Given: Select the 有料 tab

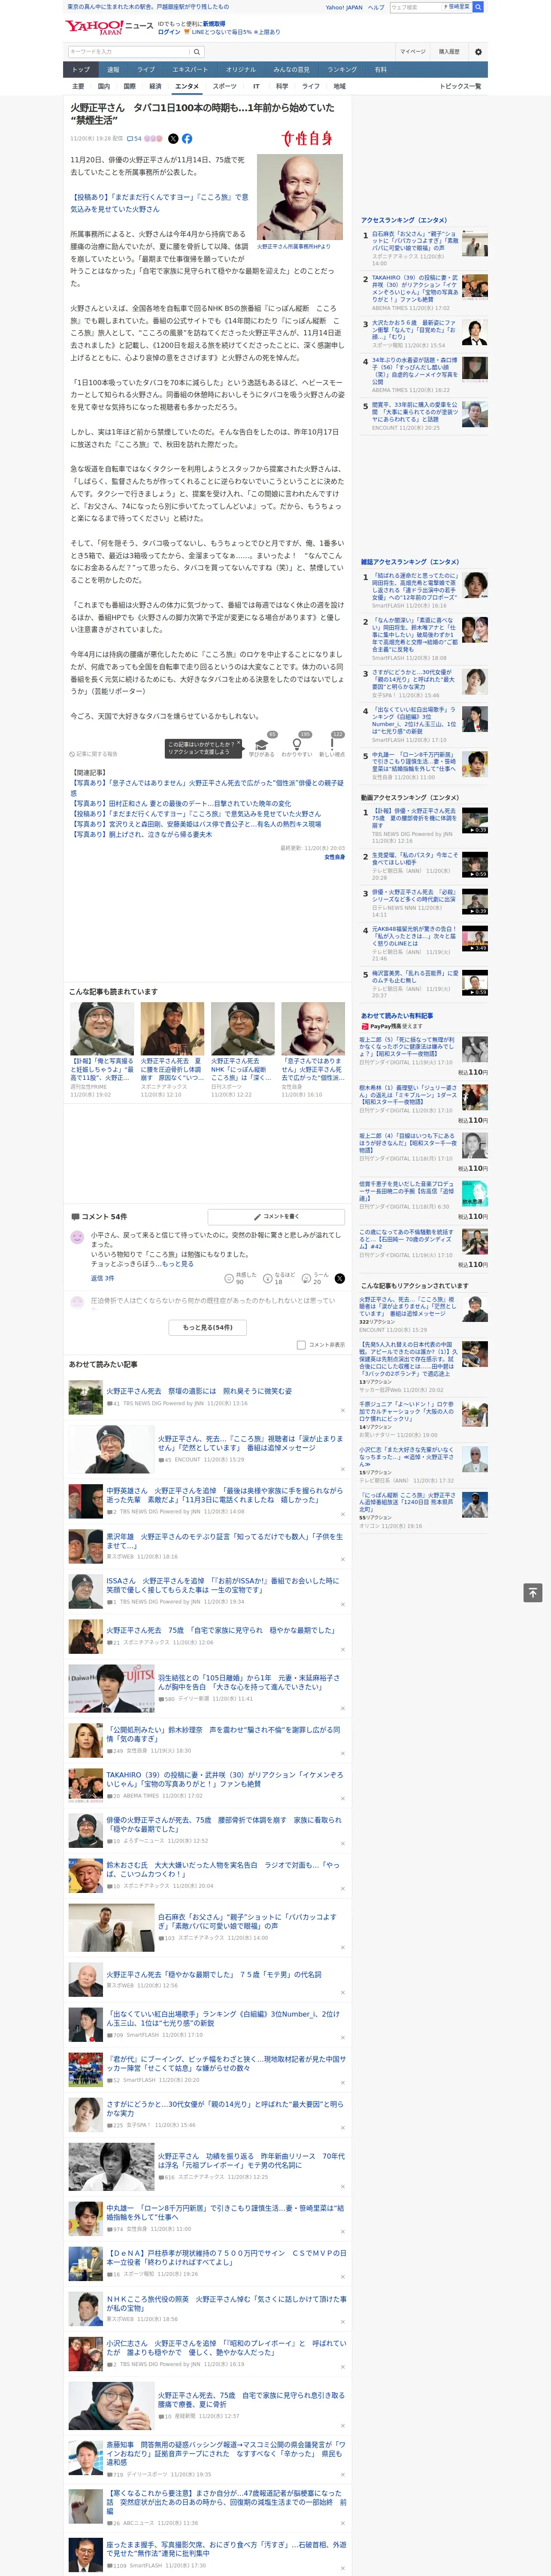Looking at the screenshot, I should [380, 70].
